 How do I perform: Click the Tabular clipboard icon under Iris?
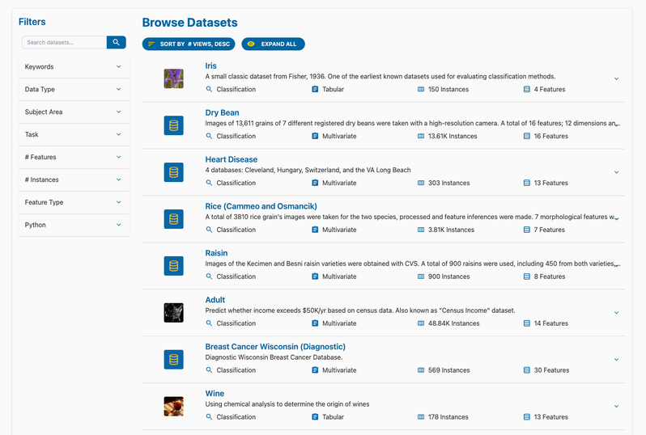[315, 89]
